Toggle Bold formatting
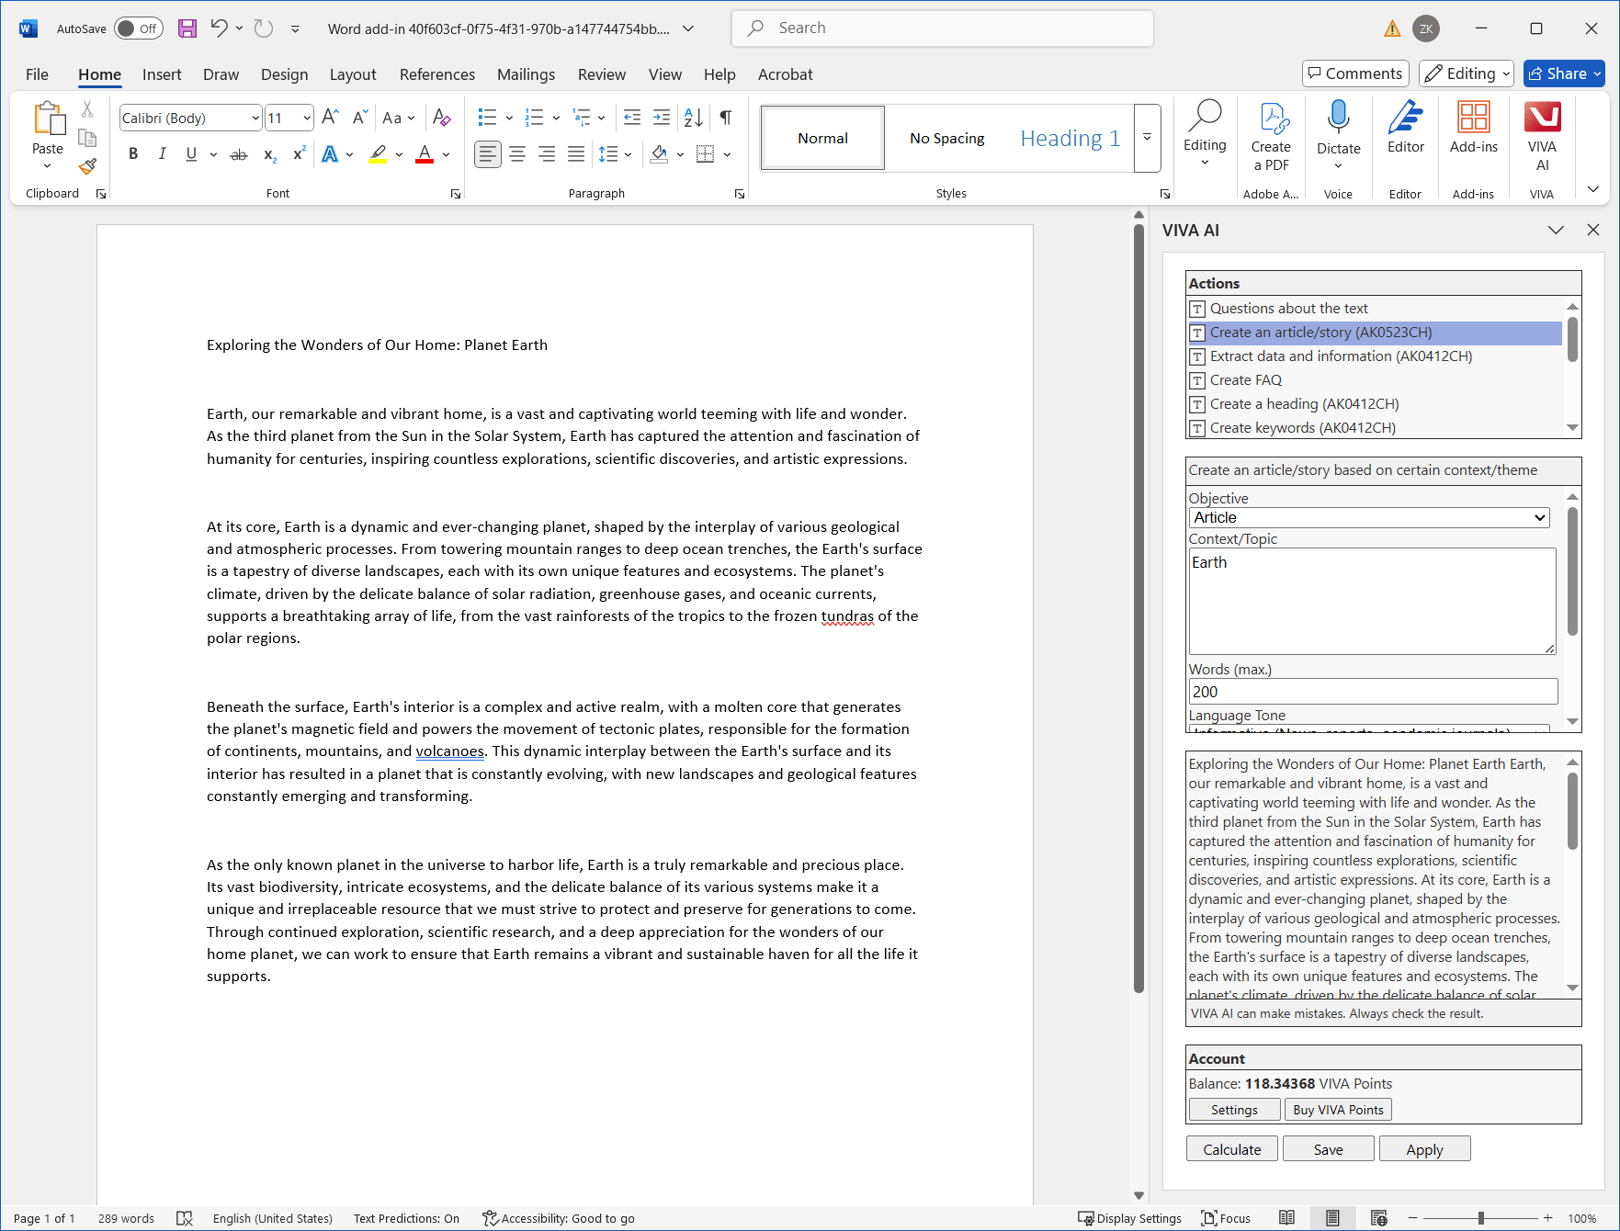 click(133, 154)
